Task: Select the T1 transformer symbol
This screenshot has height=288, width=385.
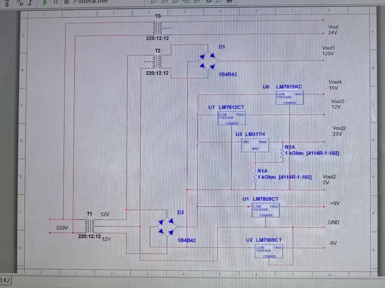Action: click(x=90, y=225)
